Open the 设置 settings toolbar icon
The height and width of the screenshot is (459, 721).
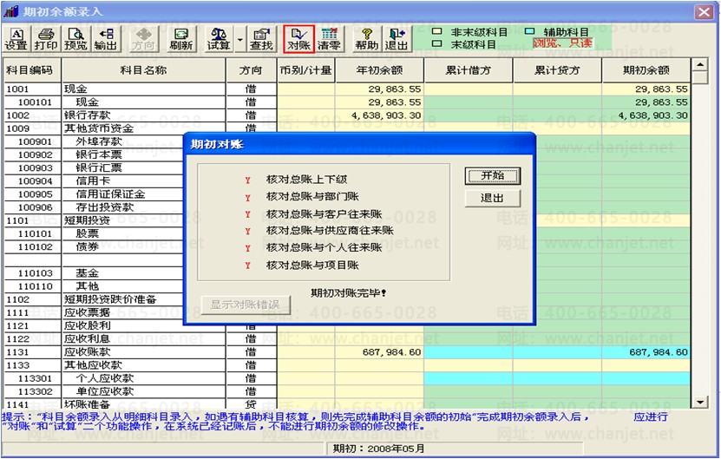coord(16,39)
